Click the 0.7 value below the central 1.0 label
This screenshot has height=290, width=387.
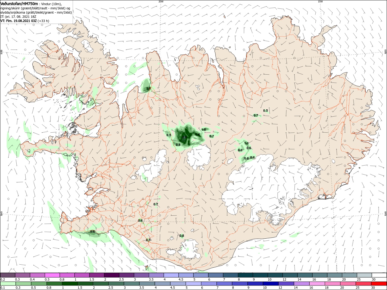[212, 137]
